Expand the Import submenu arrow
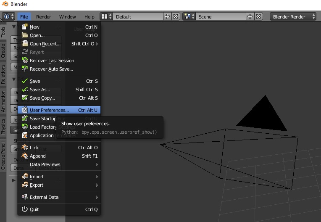This screenshot has width=321, height=222. click(x=97, y=177)
